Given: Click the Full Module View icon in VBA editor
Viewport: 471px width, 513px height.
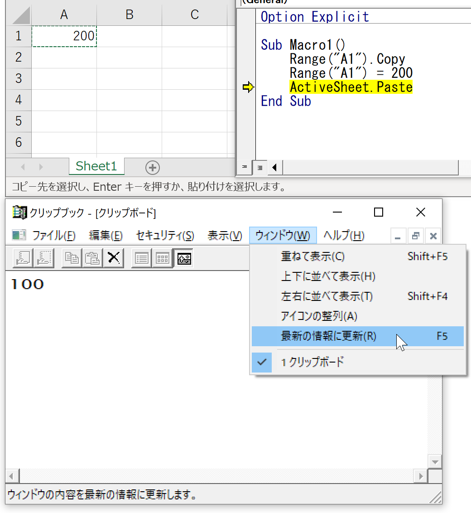Looking at the screenshot, I should 260,167.
